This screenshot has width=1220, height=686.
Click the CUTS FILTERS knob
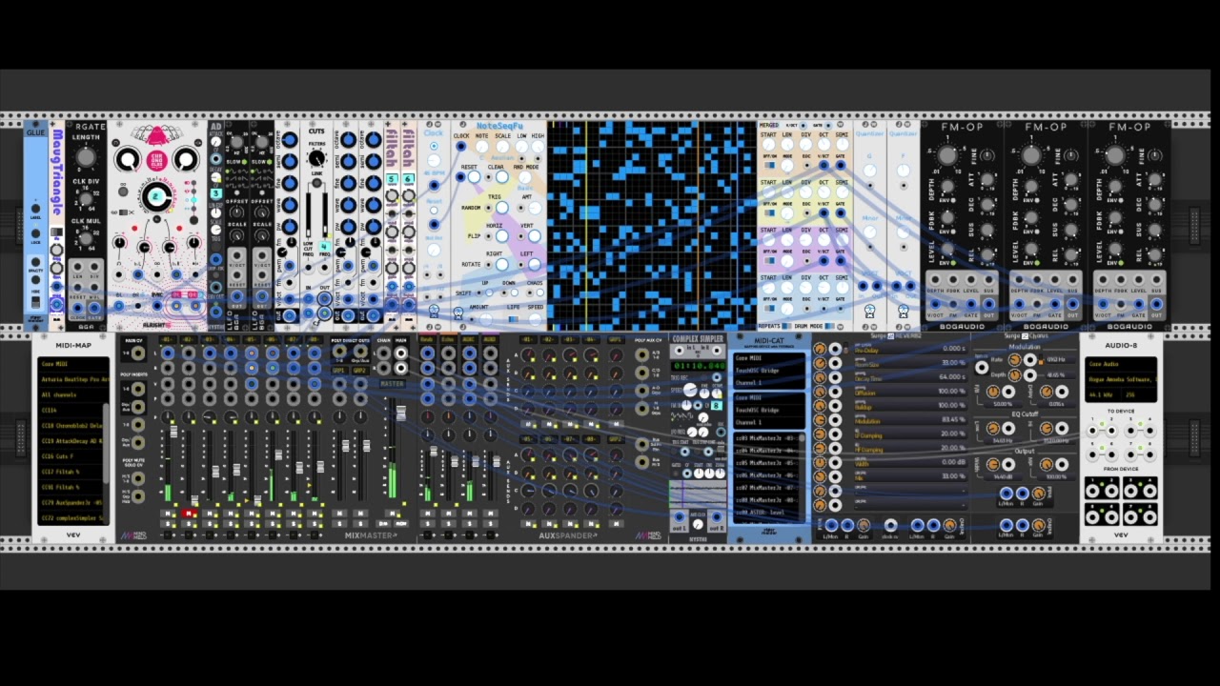[x=316, y=158]
